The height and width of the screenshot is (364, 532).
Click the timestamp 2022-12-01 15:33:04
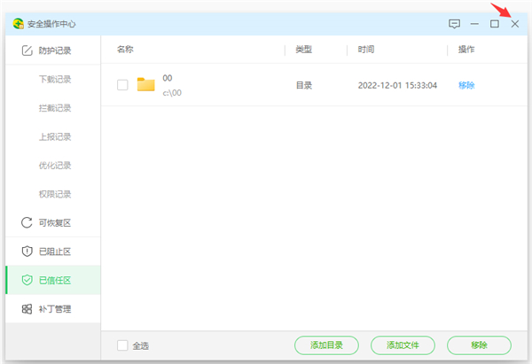coord(397,85)
